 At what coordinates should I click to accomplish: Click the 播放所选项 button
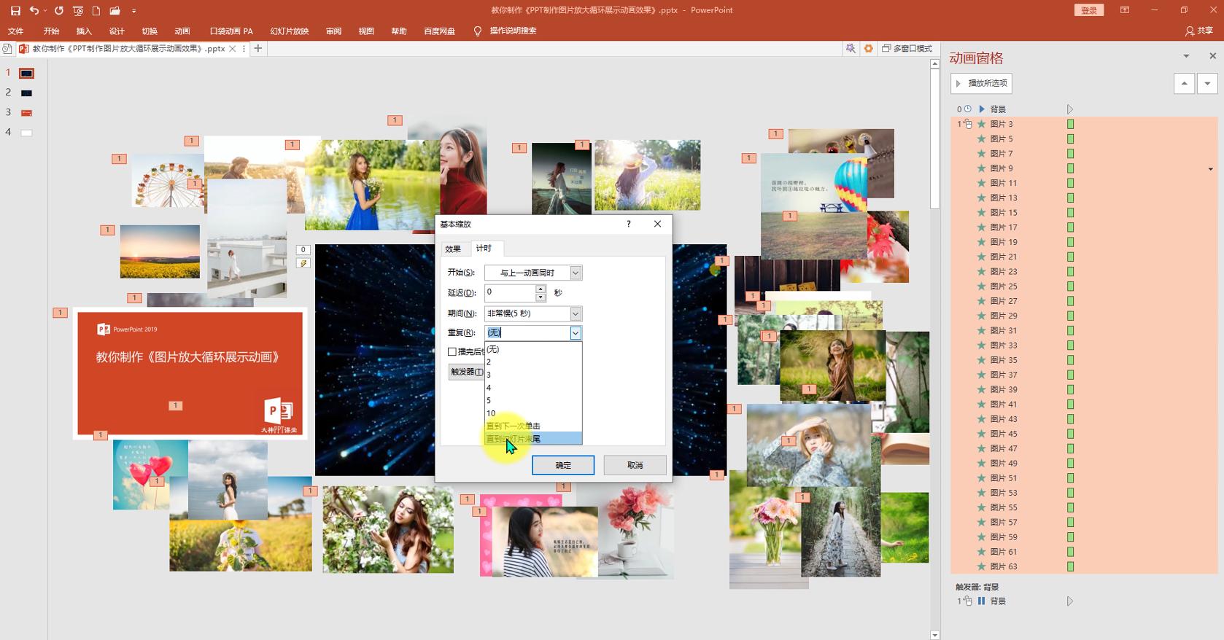pyautogui.click(x=981, y=83)
